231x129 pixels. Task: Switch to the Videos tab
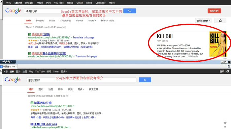click(80, 21)
